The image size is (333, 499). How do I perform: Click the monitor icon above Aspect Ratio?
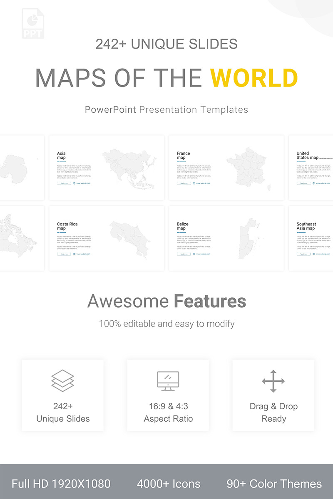tap(168, 380)
